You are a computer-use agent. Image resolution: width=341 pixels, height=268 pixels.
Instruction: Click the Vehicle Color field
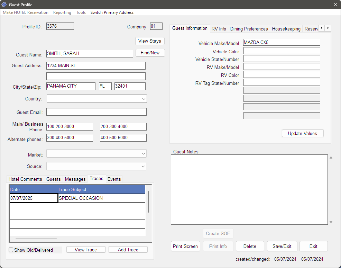(282, 51)
